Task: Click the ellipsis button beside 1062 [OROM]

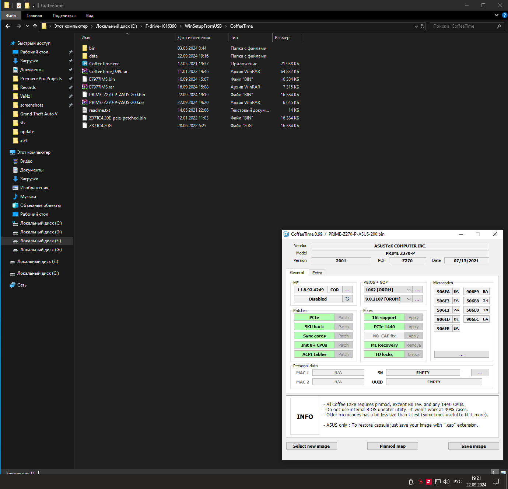Action: coord(417,290)
